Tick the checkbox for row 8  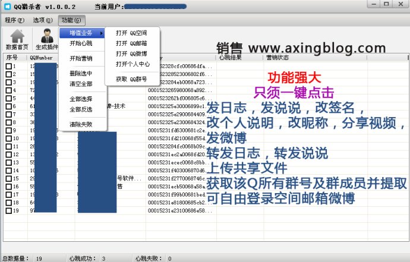point(9,122)
